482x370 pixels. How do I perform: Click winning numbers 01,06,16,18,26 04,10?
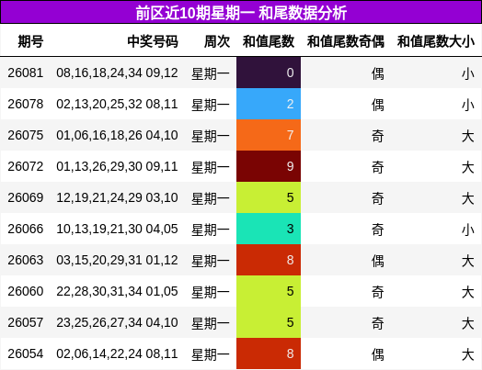(x=117, y=135)
